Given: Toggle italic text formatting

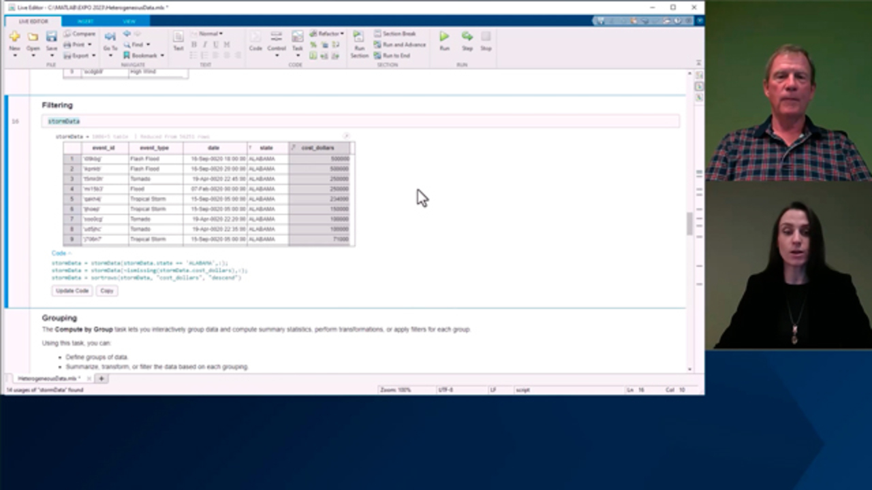Looking at the screenshot, I should pos(204,44).
